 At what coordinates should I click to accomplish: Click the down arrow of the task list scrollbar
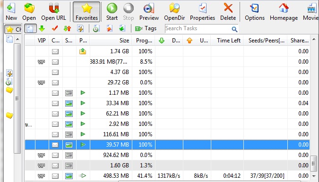click(314, 176)
